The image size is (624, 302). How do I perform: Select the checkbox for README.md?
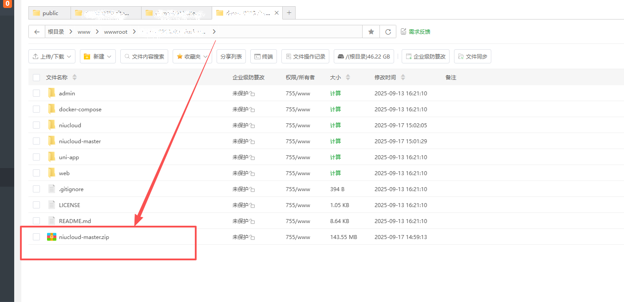pyautogui.click(x=36, y=221)
